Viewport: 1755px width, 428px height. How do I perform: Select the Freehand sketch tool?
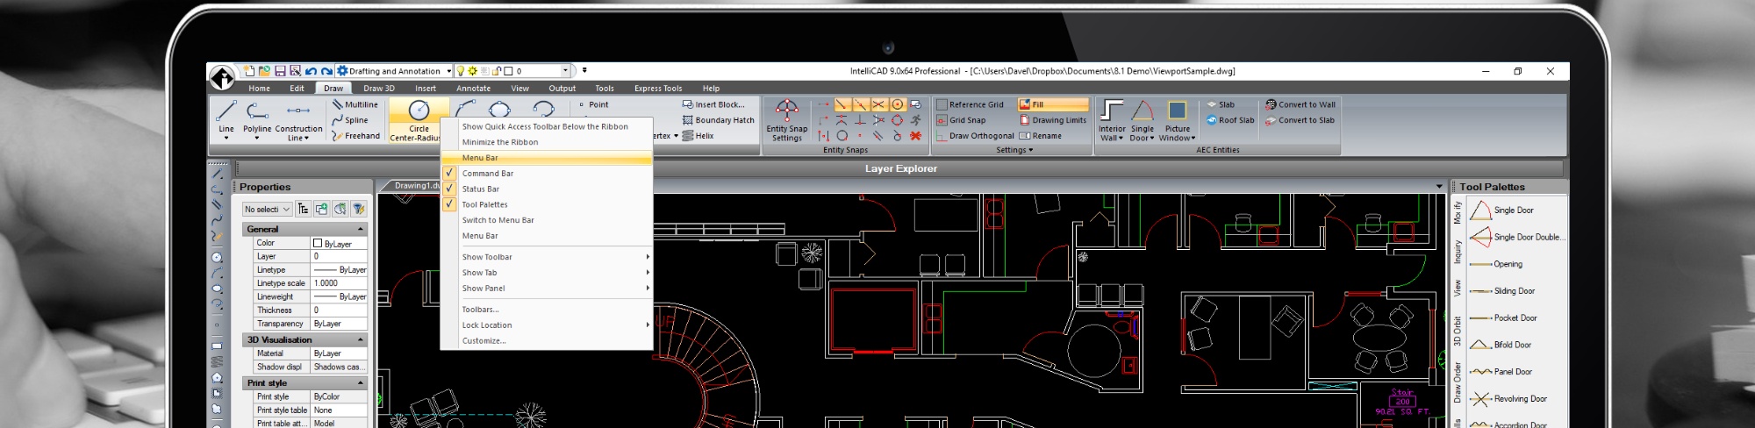[355, 136]
